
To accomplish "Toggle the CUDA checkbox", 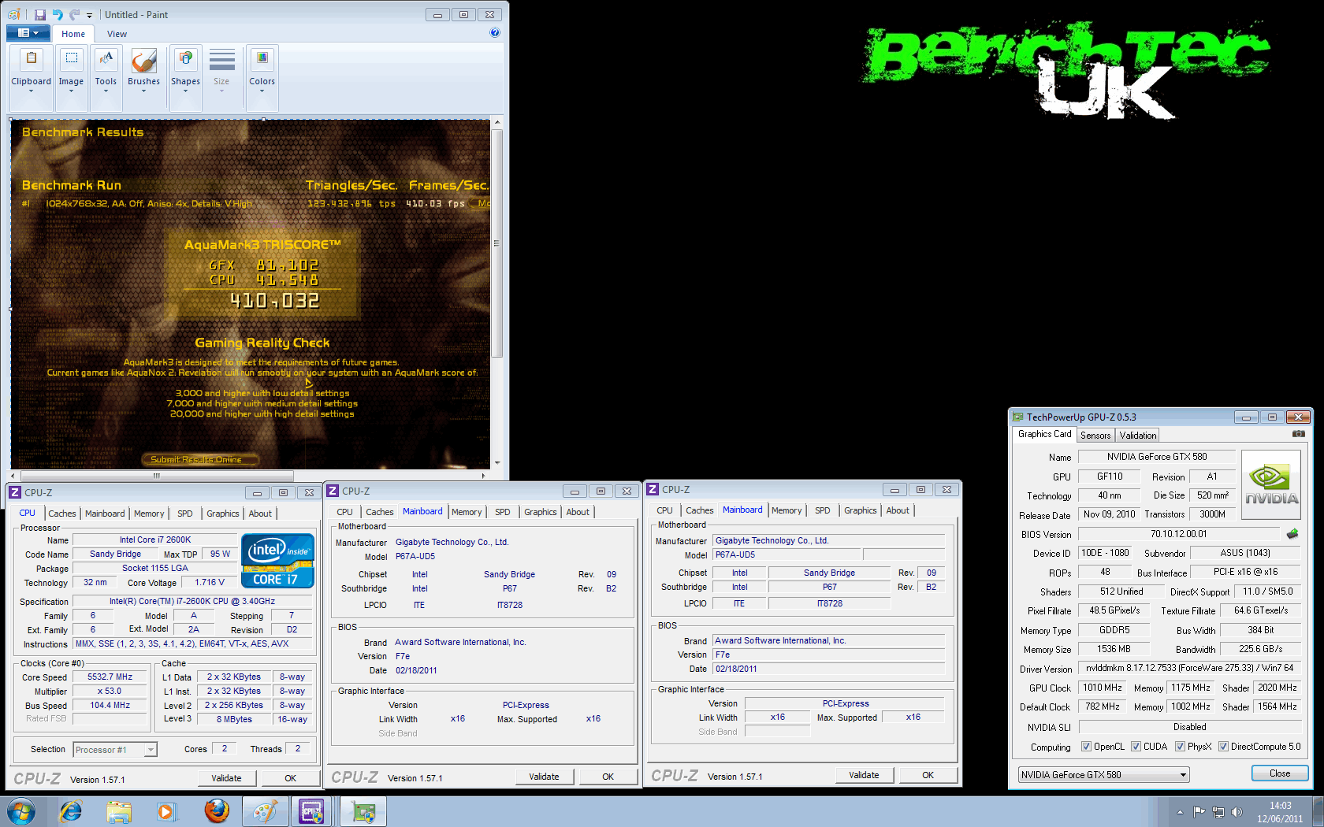I will point(1136,747).
